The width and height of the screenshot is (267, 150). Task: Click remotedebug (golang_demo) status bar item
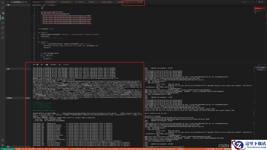(x=58, y=149)
